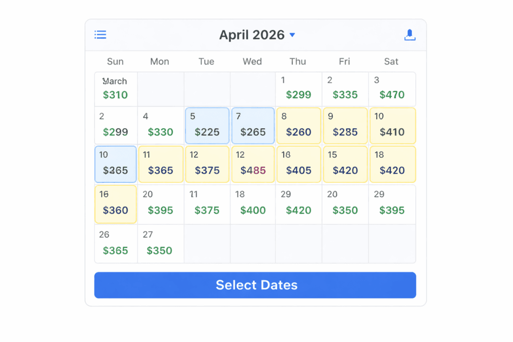The height and width of the screenshot is (342, 513).
Task: Choose the $470 rate on April 3
Action: pyautogui.click(x=391, y=89)
